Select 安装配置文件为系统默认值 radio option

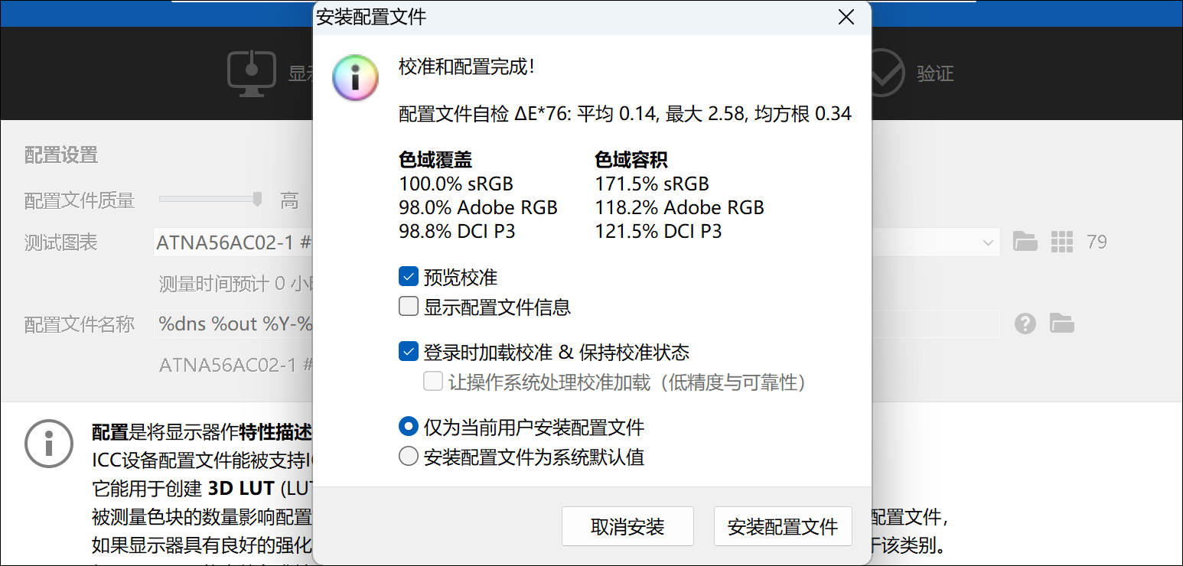coord(409,457)
